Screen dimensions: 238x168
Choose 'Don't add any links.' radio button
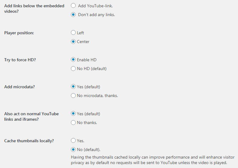[73, 15]
